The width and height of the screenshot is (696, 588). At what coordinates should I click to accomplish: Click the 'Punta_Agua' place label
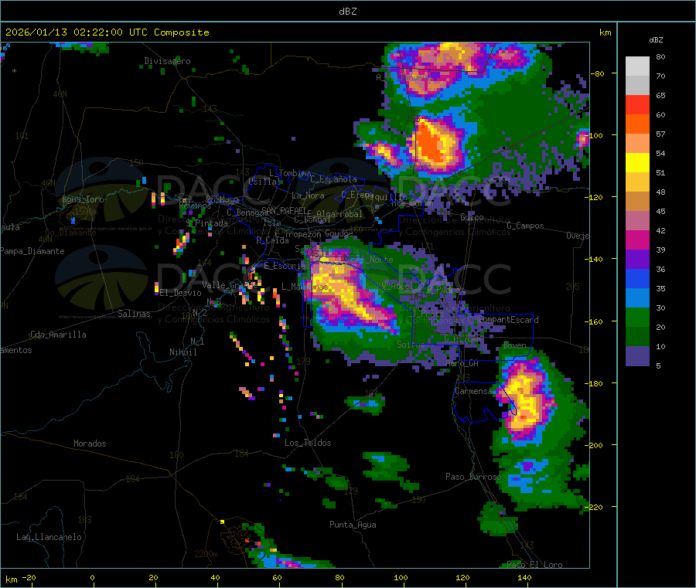[353, 525]
